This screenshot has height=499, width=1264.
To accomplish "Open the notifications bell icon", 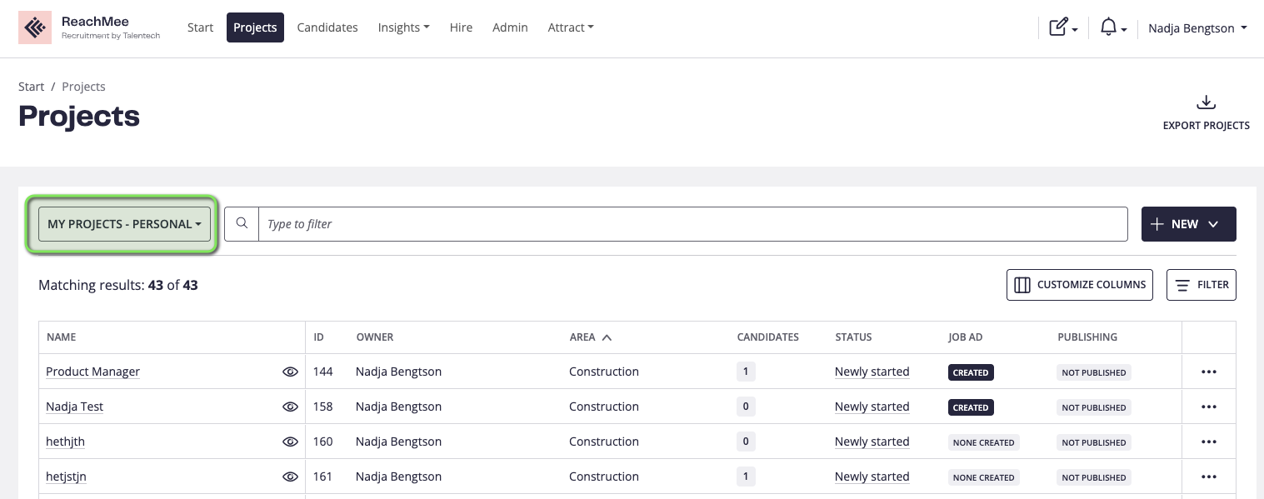I will [1112, 27].
